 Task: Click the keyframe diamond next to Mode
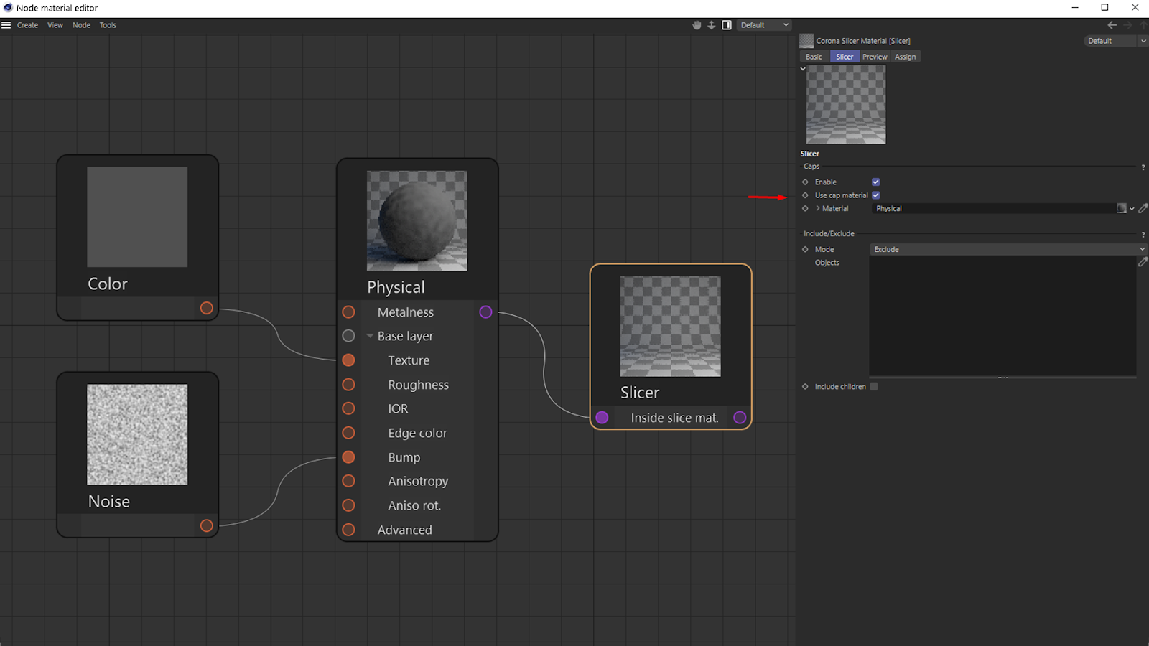[805, 250]
